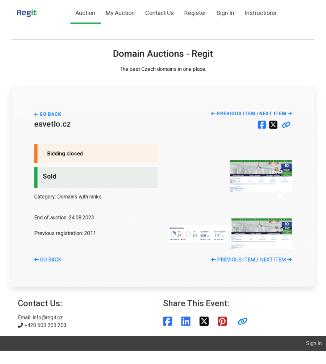The width and height of the screenshot is (326, 364).
Task: Share on Facebook beside the domain title
Action: (262, 125)
